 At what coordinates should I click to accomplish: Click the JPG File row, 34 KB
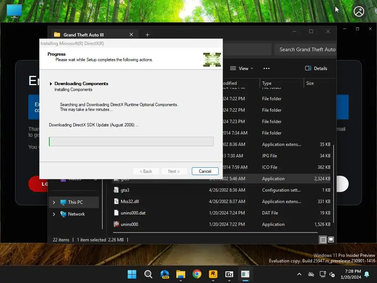pyautogui.click(x=276, y=156)
